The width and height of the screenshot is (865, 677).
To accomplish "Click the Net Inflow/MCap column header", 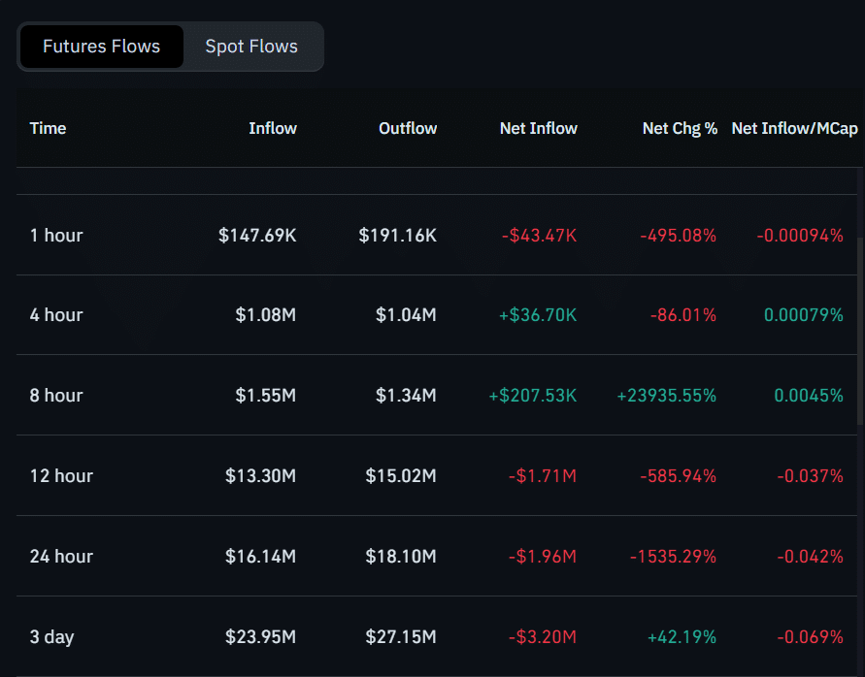I will [794, 127].
